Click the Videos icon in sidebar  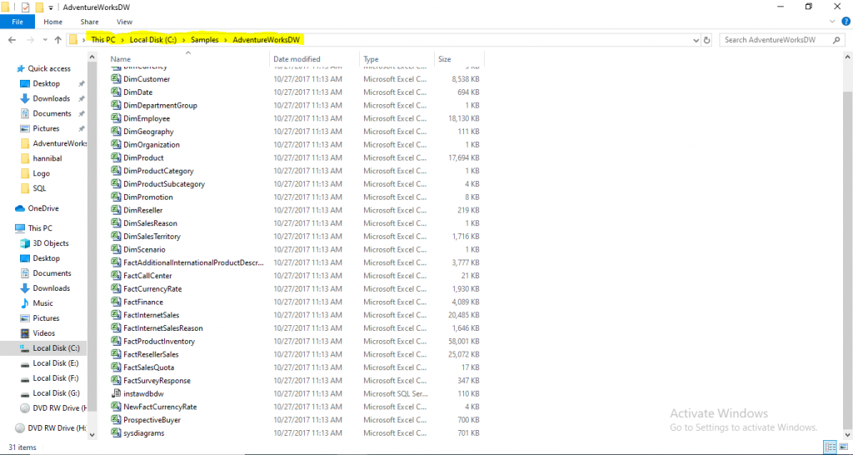click(24, 333)
